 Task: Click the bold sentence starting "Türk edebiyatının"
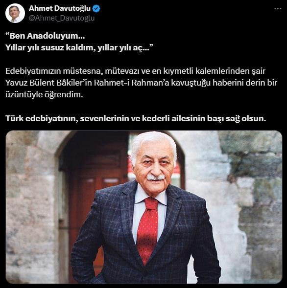pos(136,118)
